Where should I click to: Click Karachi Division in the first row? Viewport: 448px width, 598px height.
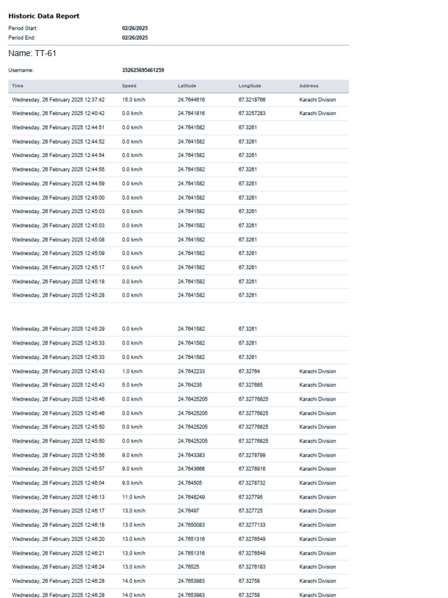coord(318,100)
